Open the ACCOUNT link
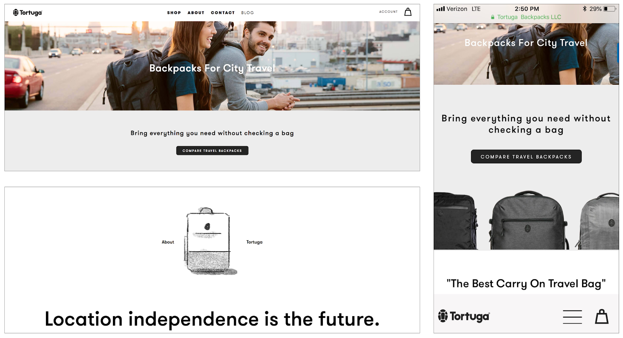 389,12
